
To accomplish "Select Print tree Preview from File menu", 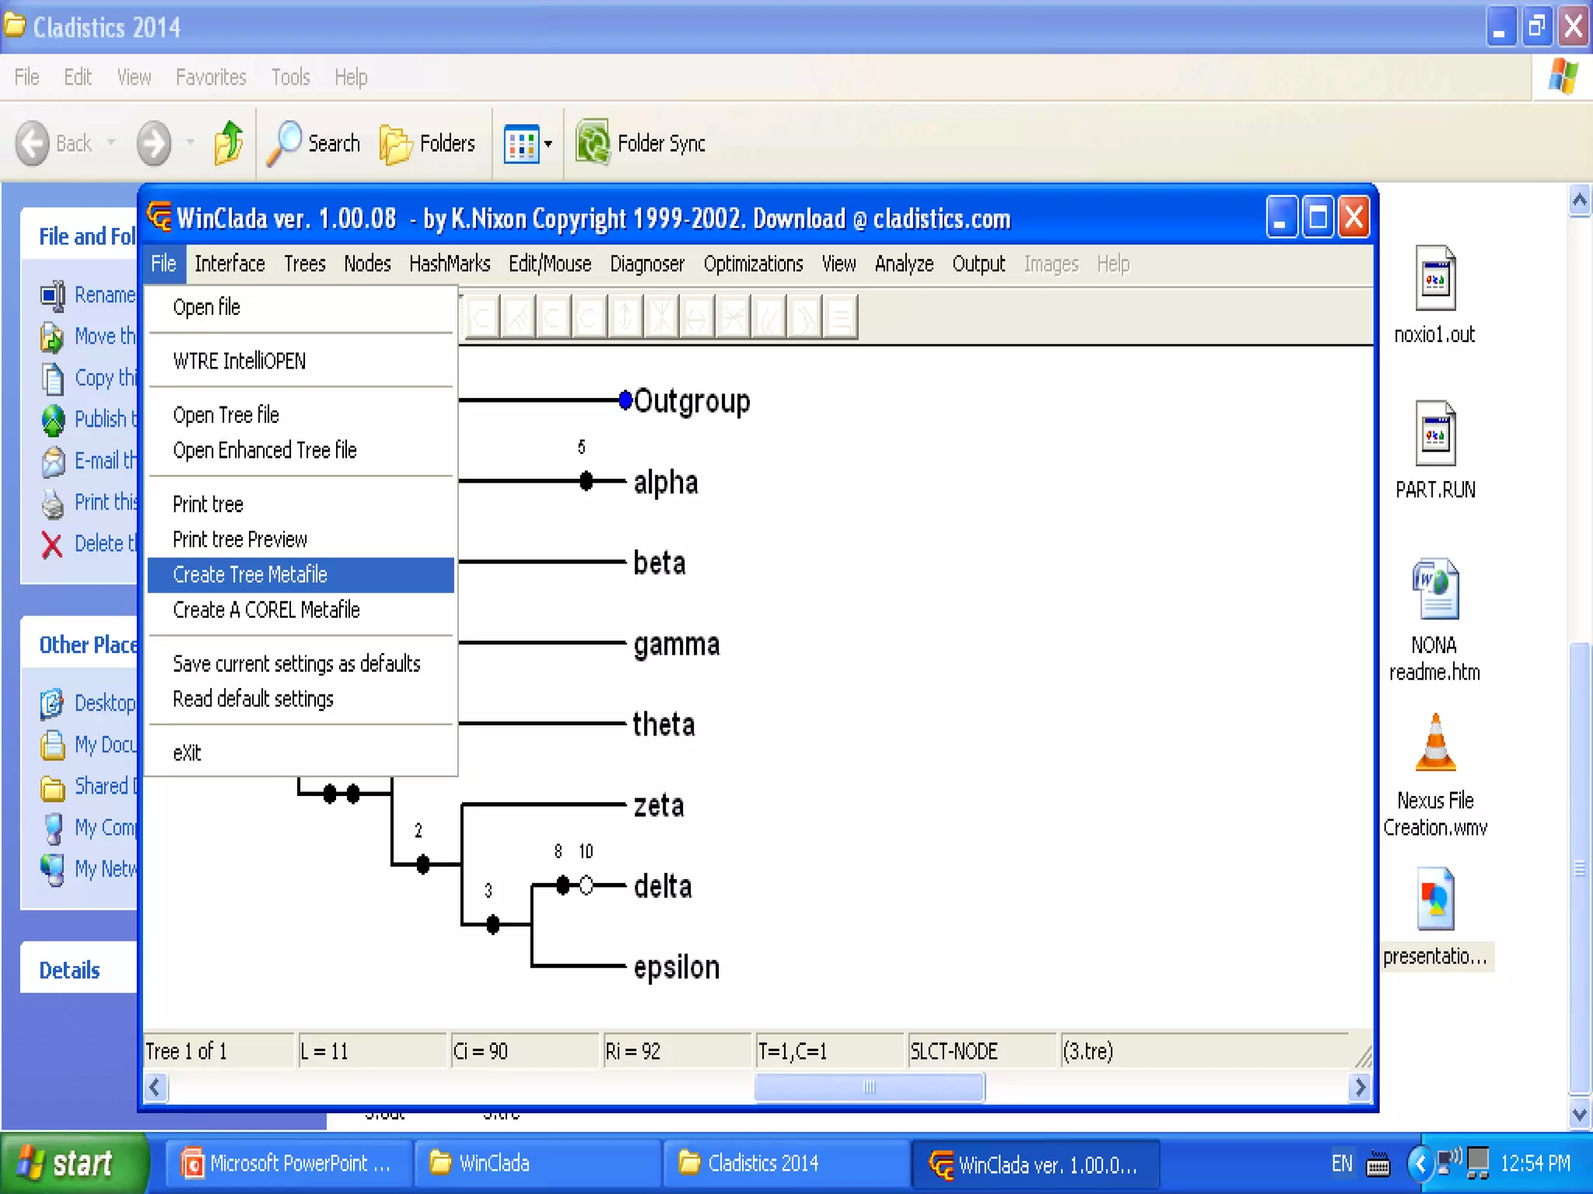I will coord(240,539).
